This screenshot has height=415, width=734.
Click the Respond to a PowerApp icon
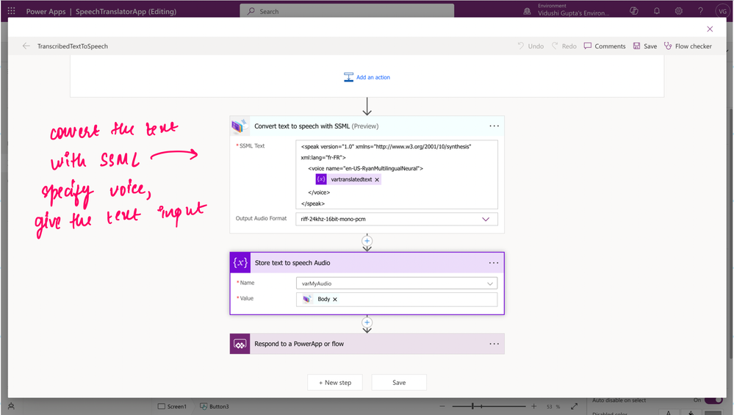240,344
